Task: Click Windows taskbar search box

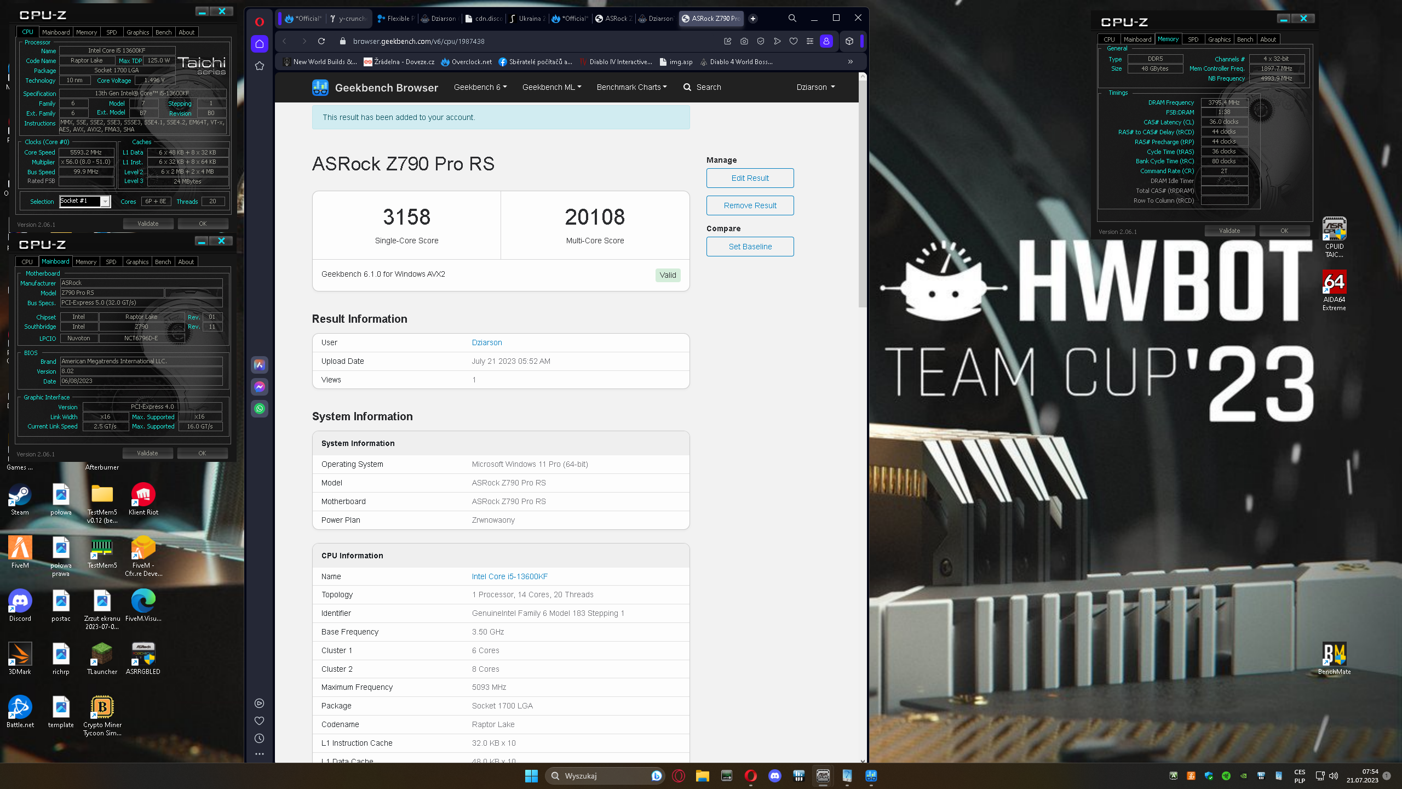Action: click(605, 776)
